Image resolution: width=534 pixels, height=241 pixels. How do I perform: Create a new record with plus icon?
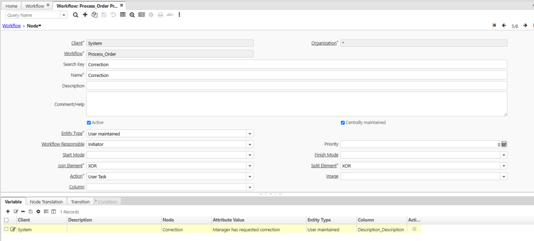(x=85, y=15)
